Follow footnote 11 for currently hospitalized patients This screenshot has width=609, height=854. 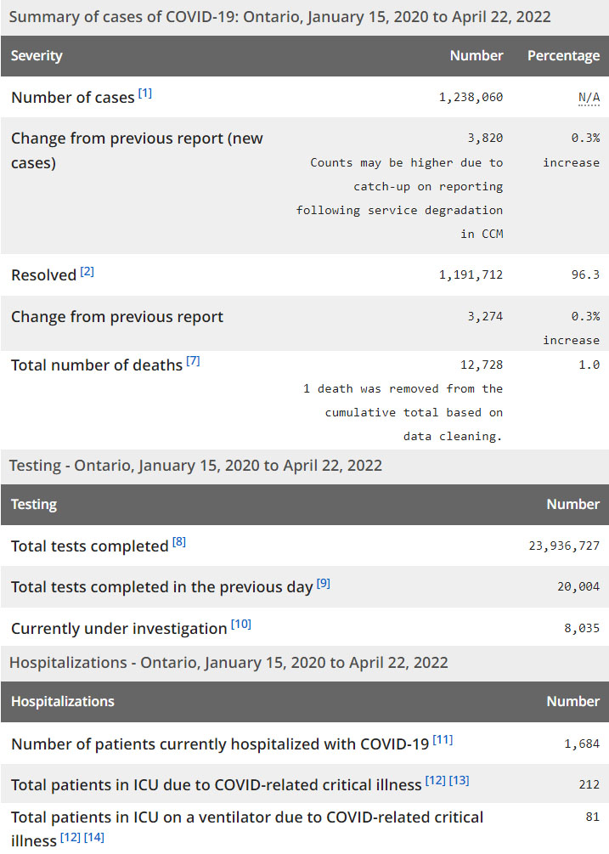point(443,740)
